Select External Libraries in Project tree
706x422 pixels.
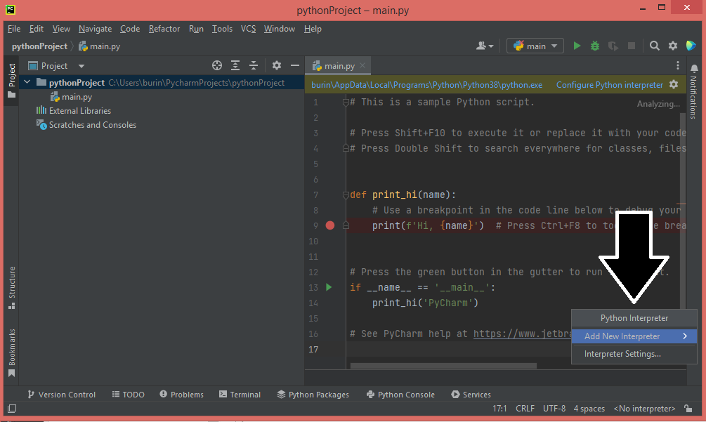[x=73, y=111]
